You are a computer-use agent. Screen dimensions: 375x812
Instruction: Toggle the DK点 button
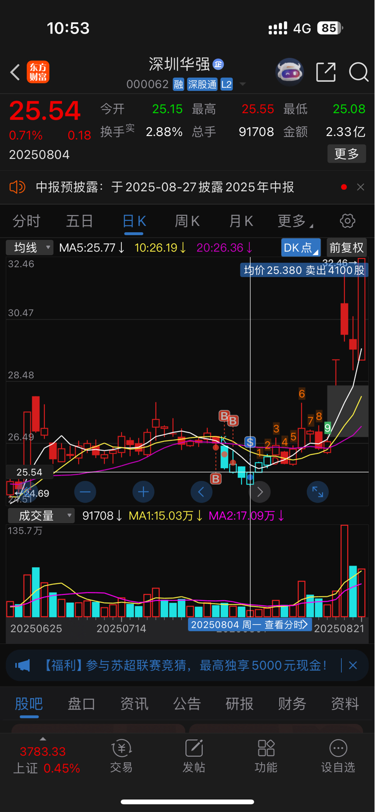(301, 248)
